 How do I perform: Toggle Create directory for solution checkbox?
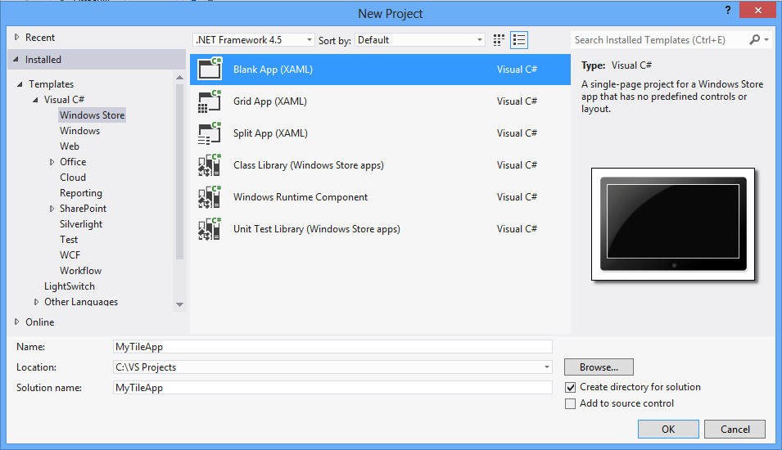click(x=571, y=387)
